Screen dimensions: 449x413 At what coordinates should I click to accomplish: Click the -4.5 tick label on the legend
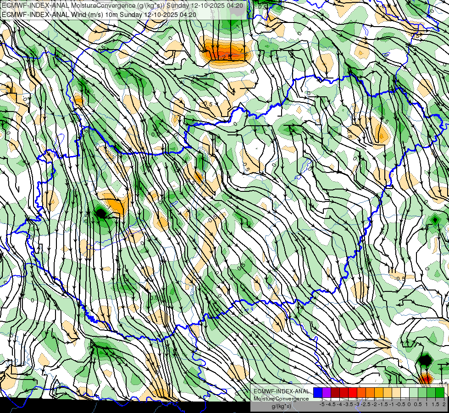pos(331,404)
